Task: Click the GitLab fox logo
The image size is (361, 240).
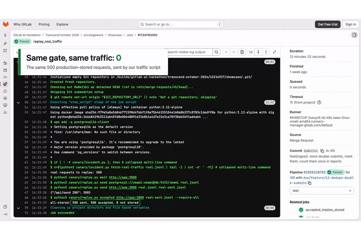Action: click(5, 24)
